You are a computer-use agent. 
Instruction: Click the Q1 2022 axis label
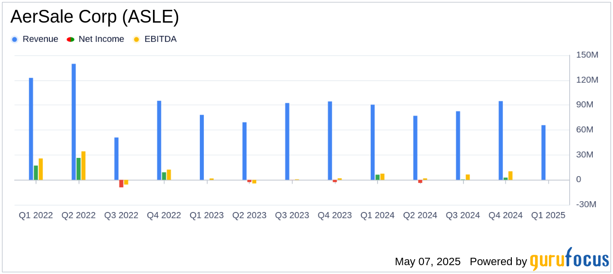tap(36, 215)
